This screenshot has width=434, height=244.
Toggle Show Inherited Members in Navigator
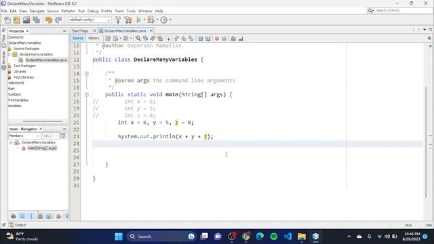coord(14,216)
